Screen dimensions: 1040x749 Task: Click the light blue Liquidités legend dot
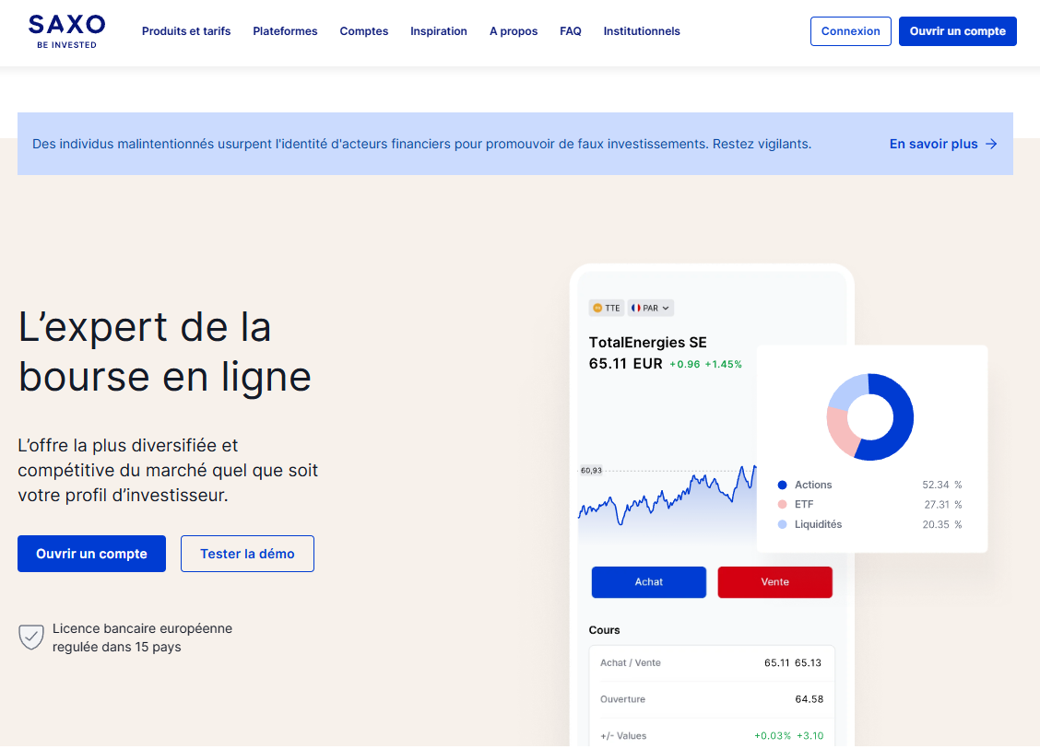[x=782, y=524]
